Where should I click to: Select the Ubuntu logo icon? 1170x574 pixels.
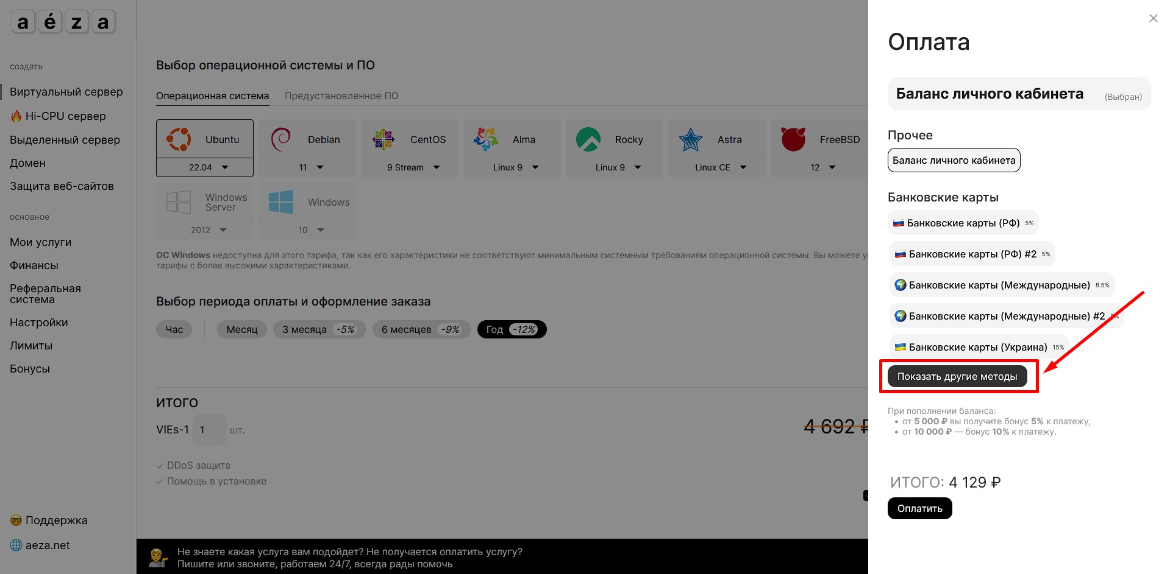click(x=179, y=139)
